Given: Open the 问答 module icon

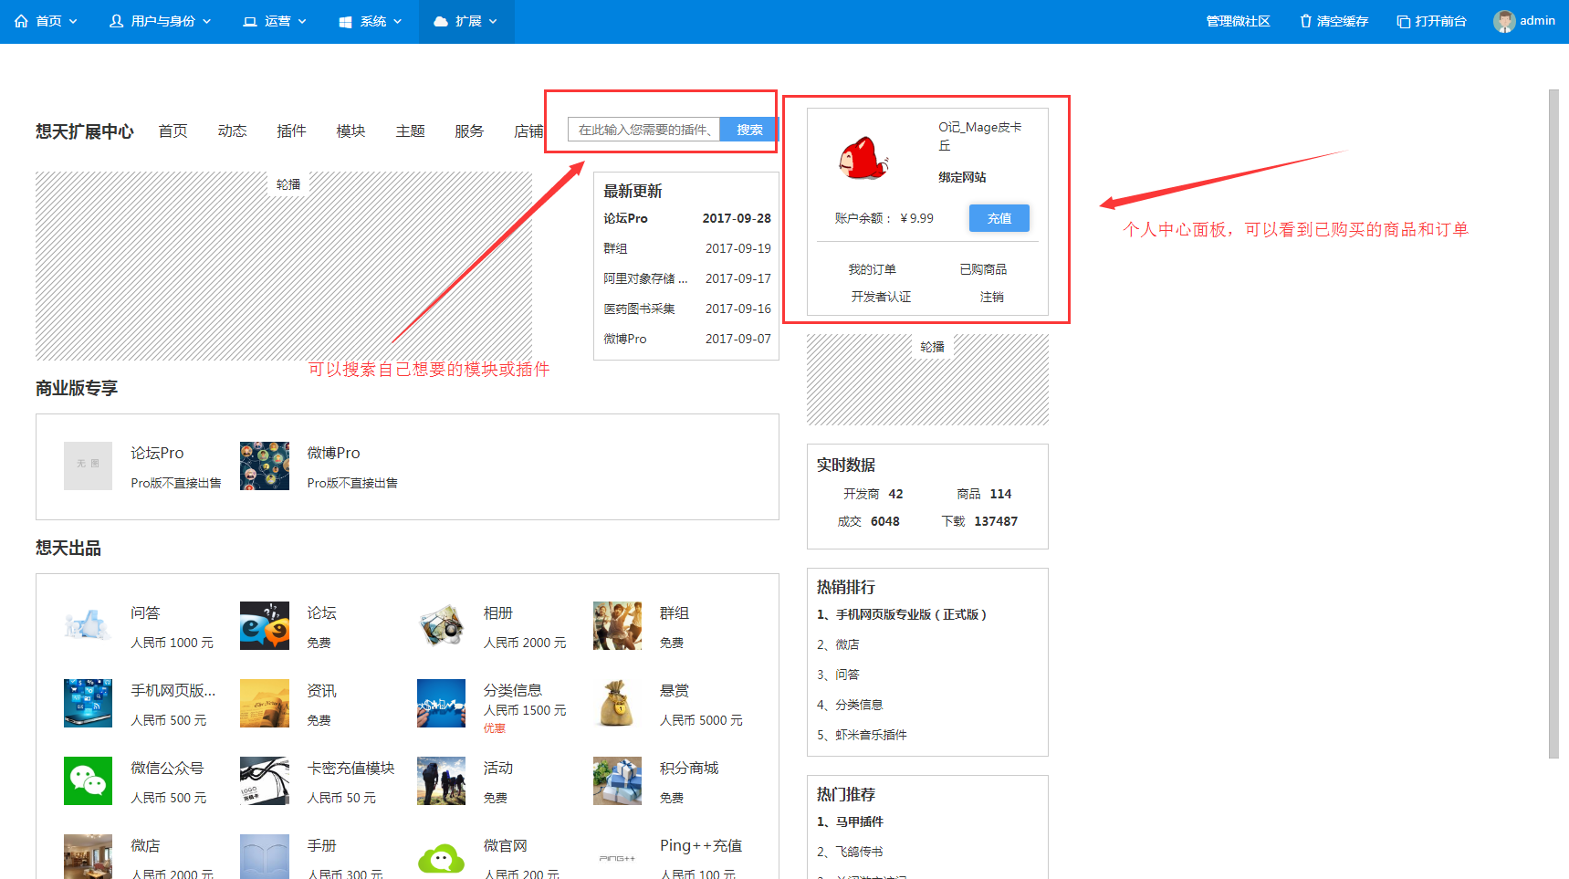Looking at the screenshot, I should coord(88,625).
